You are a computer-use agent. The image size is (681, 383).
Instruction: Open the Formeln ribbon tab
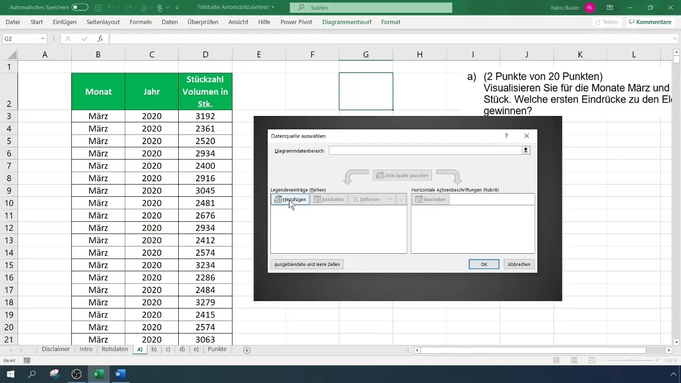coord(140,22)
